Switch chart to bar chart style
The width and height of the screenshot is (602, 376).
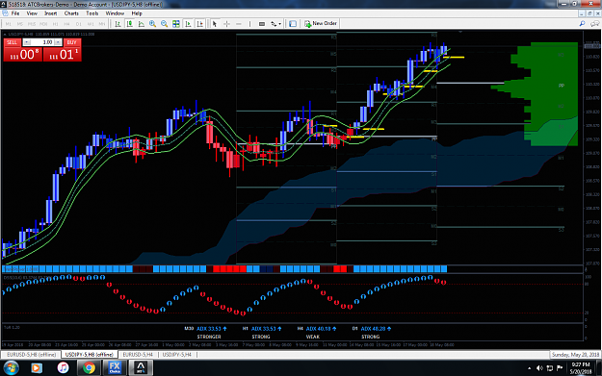click(118, 24)
